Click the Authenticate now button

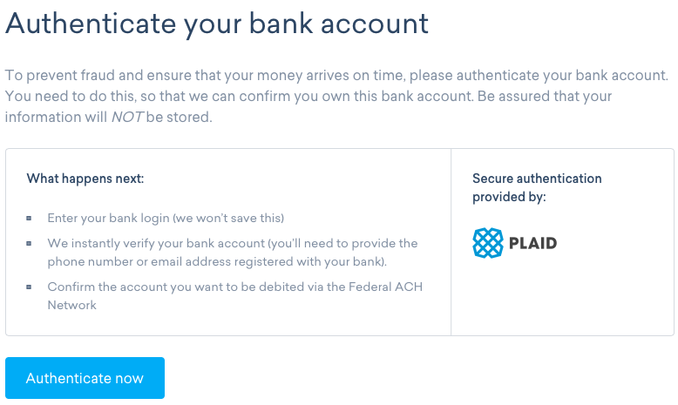tap(85, 378)
